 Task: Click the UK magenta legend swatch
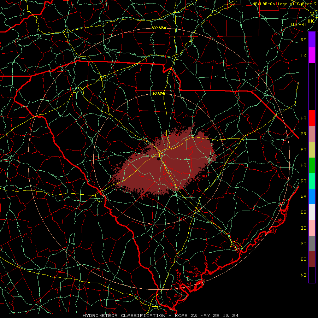312,55
